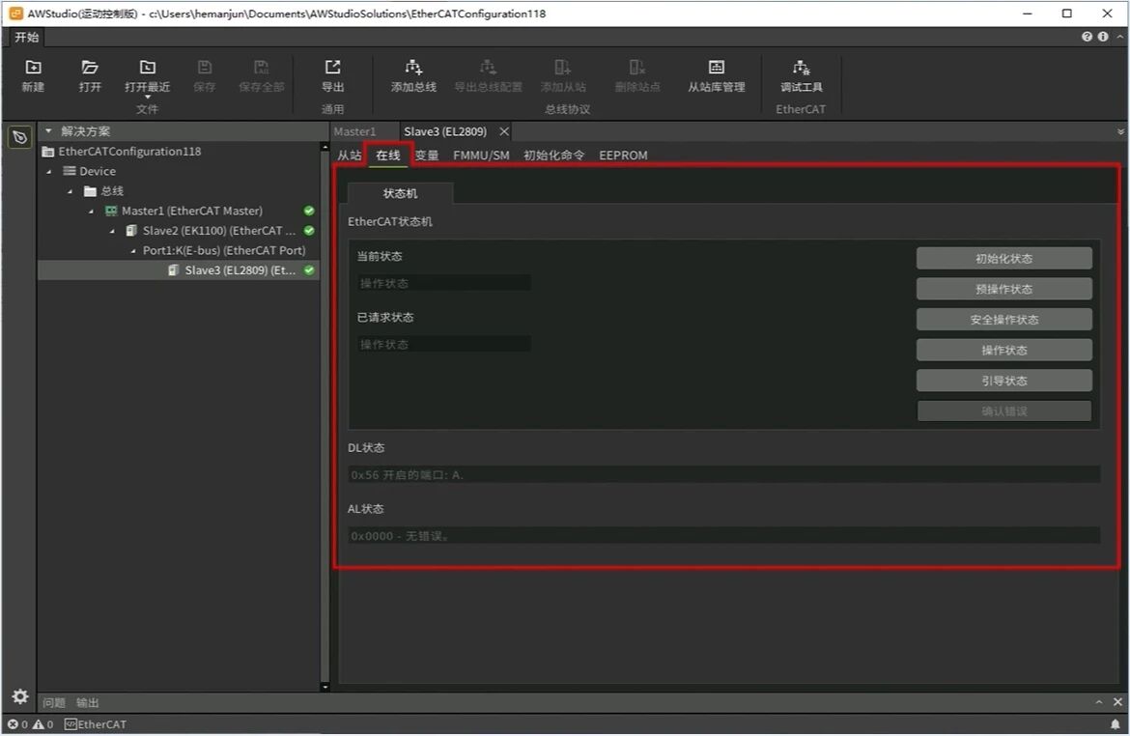Open the settings gear at bottom left

[19, 696]
